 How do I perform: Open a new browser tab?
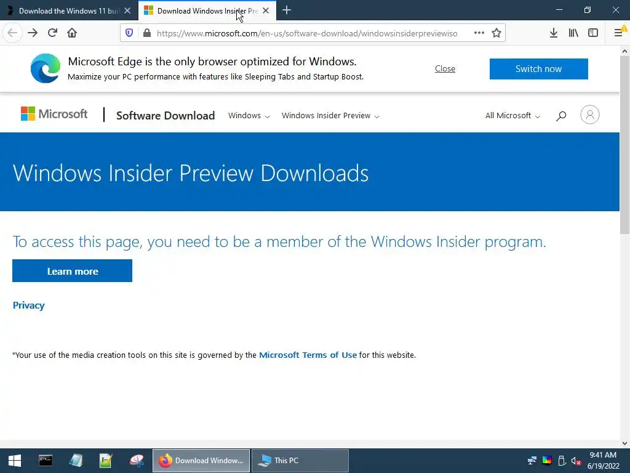tap(287, 10)
